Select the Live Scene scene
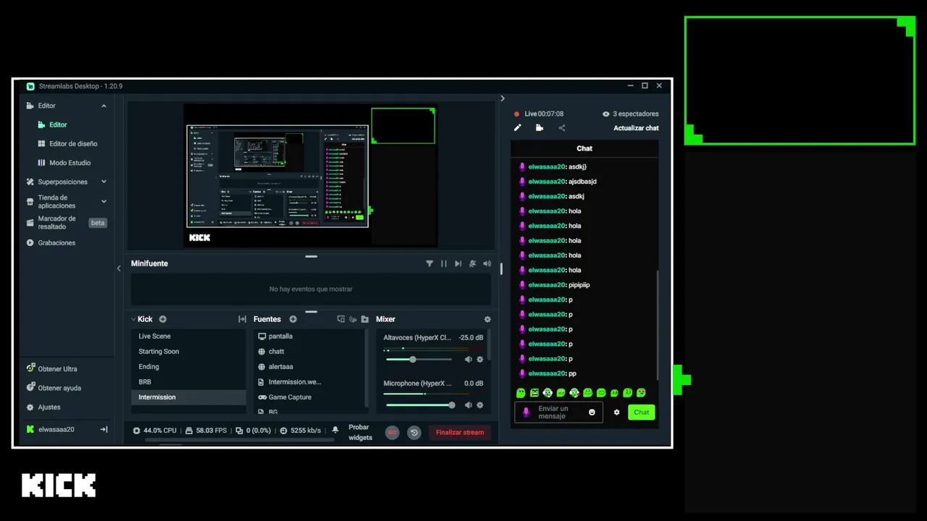Image resolution: width=927 pixels, height=521 pixels. tap(188, 336)
